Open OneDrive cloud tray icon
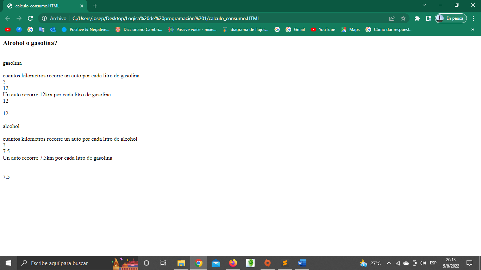 (x=406, y=263)
